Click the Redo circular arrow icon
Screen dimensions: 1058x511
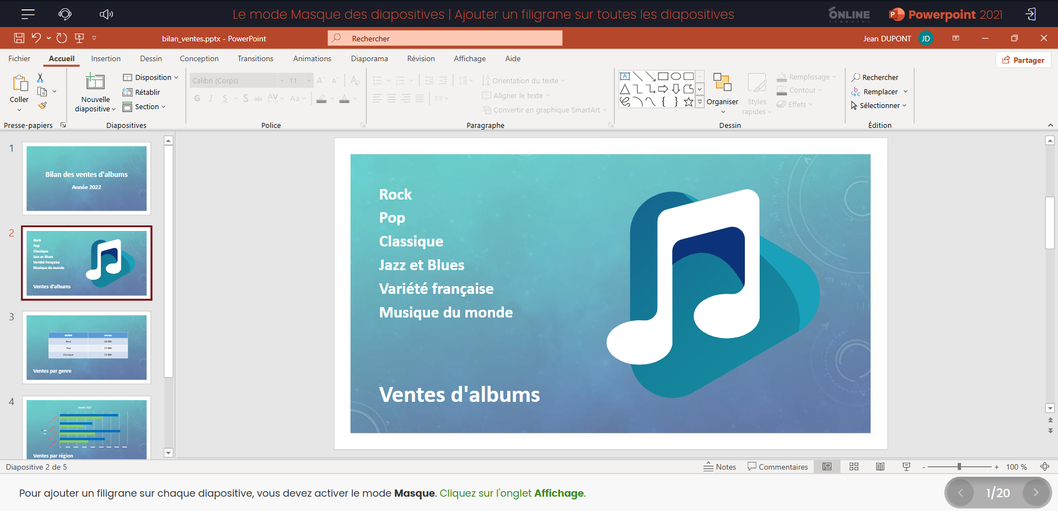(62, 38)
